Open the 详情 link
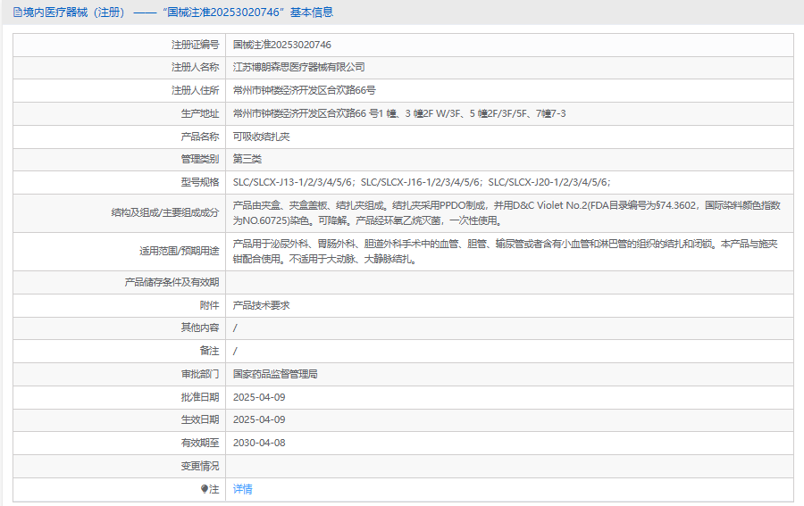Image resolution: width=804 pixels, height=506 pixels. (242, 489)
